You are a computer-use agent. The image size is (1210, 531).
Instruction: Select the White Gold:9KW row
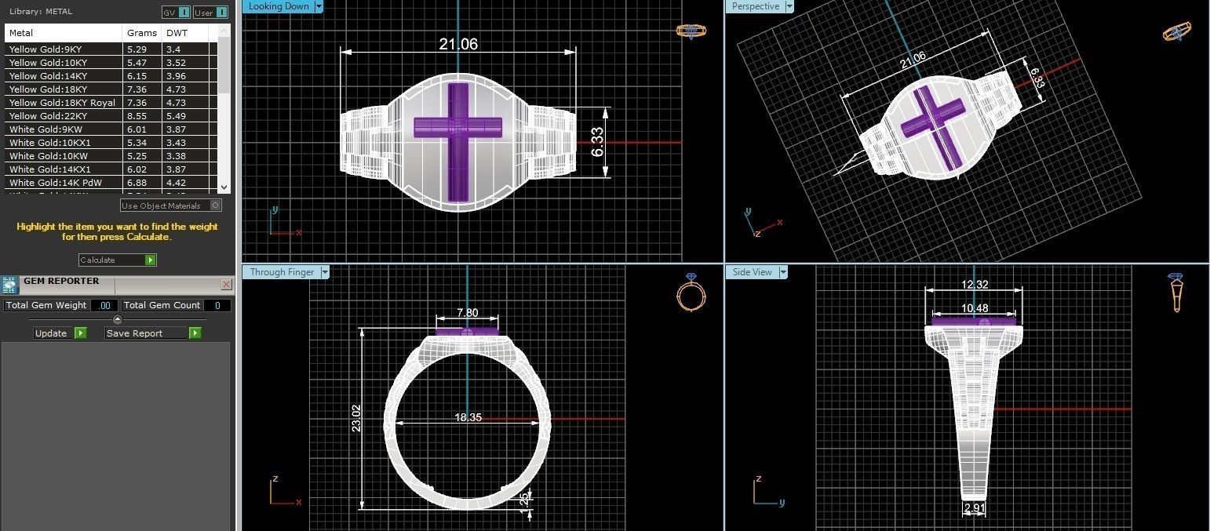tap(111, 129)
